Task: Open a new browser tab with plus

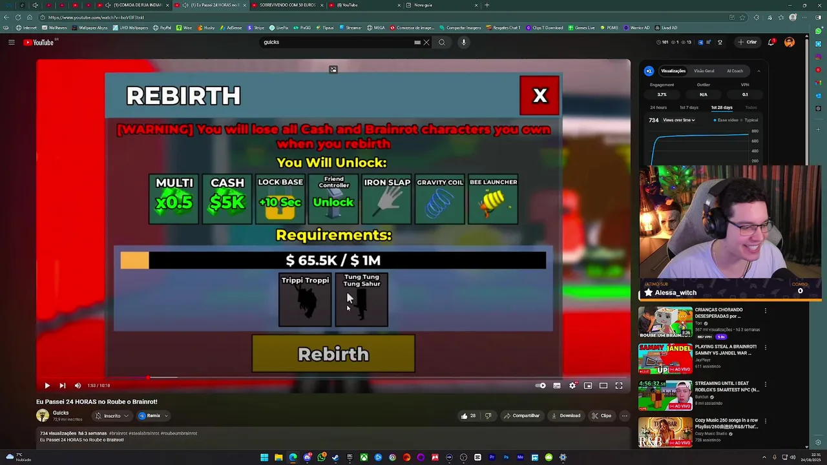Action: [487, 5]
